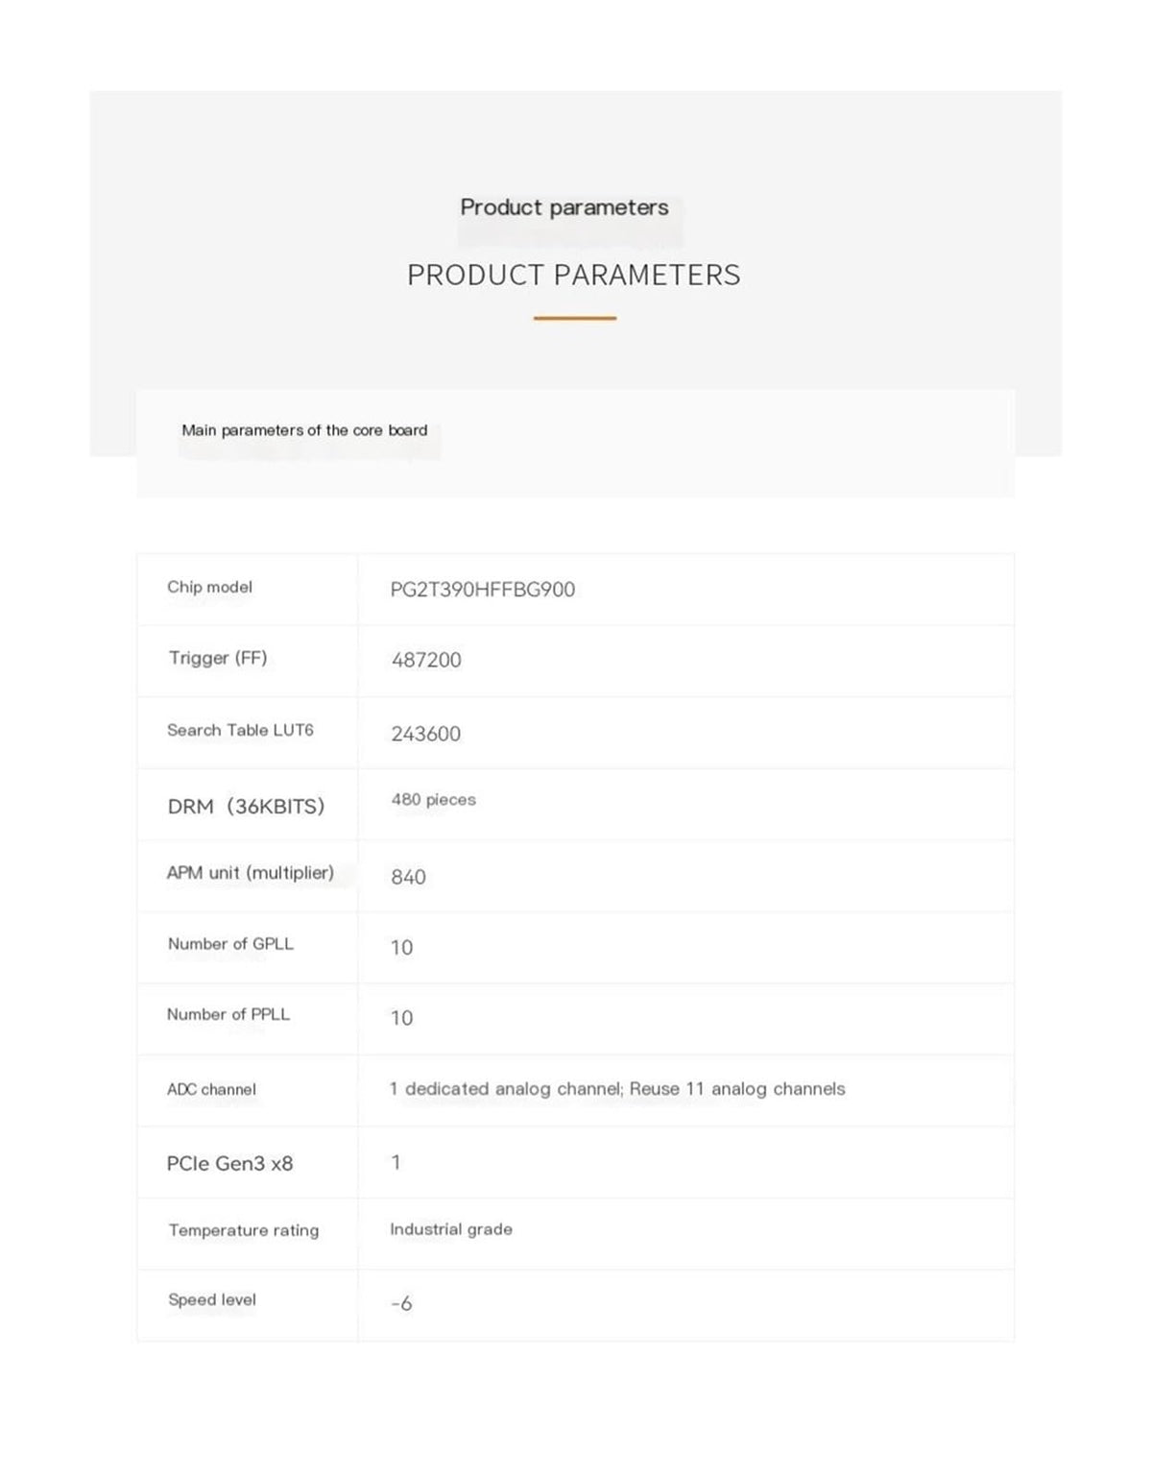Click the Trigger (FF) row label
The width and height of the screenshot is (1152, 1477).
click(x=218, y=658)
